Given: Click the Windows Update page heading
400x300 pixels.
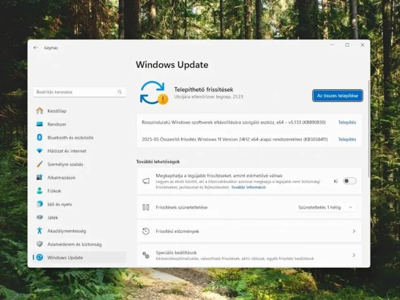Looking at the screenshot, I should tap(172, 65).
